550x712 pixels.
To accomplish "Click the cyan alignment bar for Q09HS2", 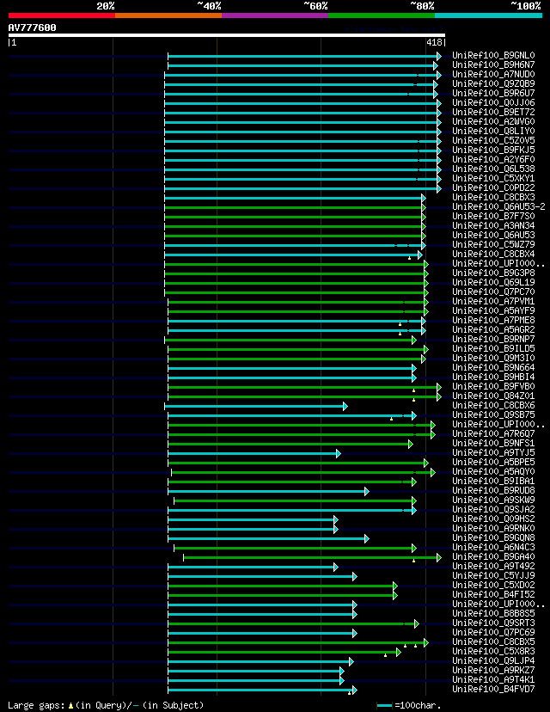I will click(x=254, y=520).
